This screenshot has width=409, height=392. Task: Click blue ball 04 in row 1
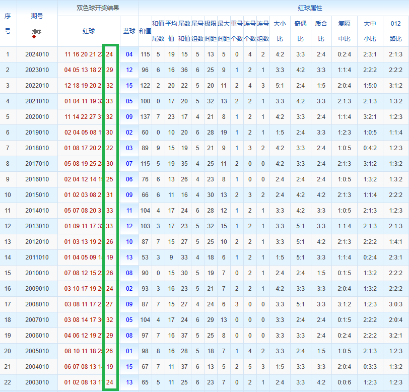click(x=129, y=54)
